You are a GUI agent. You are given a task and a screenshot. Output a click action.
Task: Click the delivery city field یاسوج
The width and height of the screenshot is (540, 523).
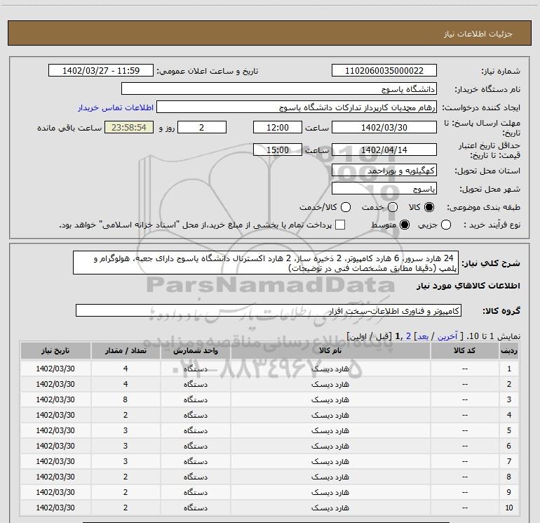pyautogui.click(x=384, y=188)
